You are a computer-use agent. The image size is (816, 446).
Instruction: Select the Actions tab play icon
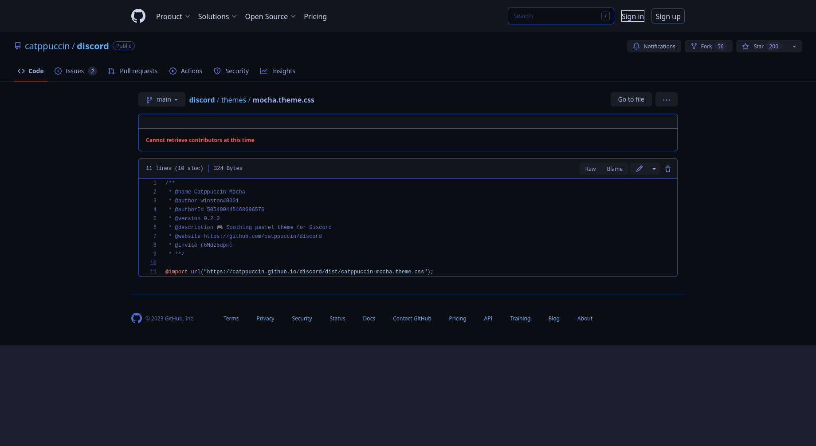tap(173, 71)
